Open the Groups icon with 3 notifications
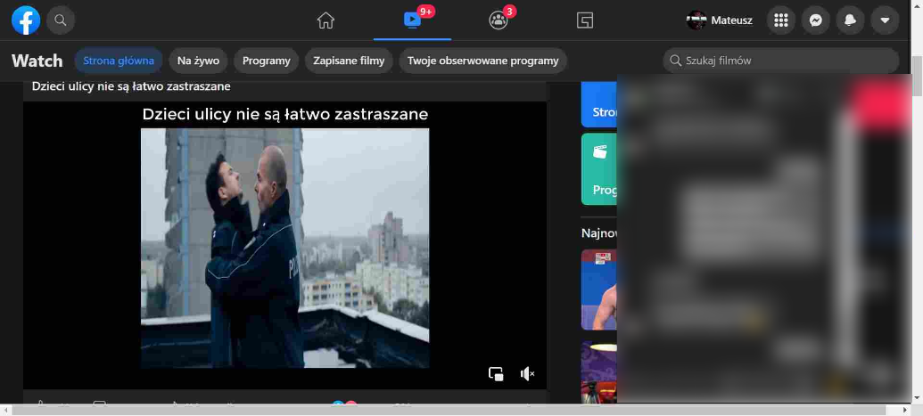Image resolution: width=923 pixels, height=416 pixels. pyautogui.click(x=498, y=20)
